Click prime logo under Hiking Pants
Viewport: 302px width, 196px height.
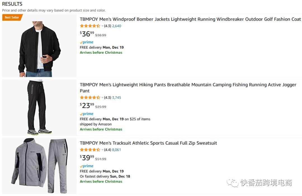[87, 114]
